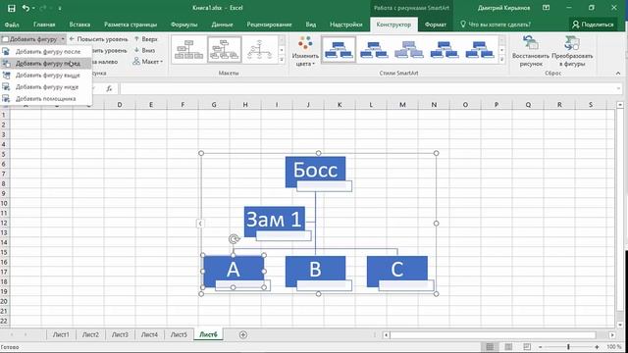Open the Файл menu tab
This screenshot has height=353, width=628.
click(x=12, y=25)
